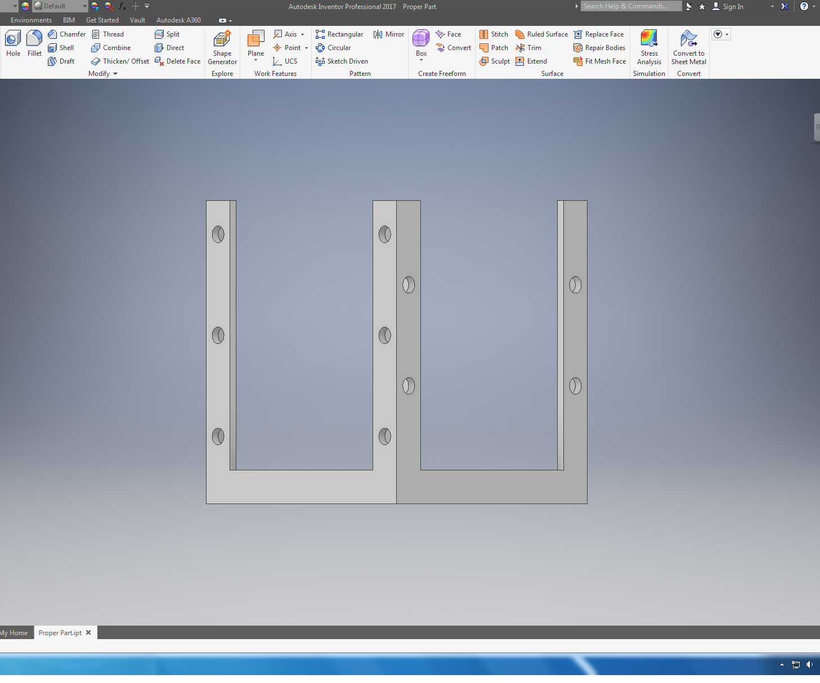Choose the Stitch surface tool
This screenshot has height=683, width=820.
pos(494,34)
